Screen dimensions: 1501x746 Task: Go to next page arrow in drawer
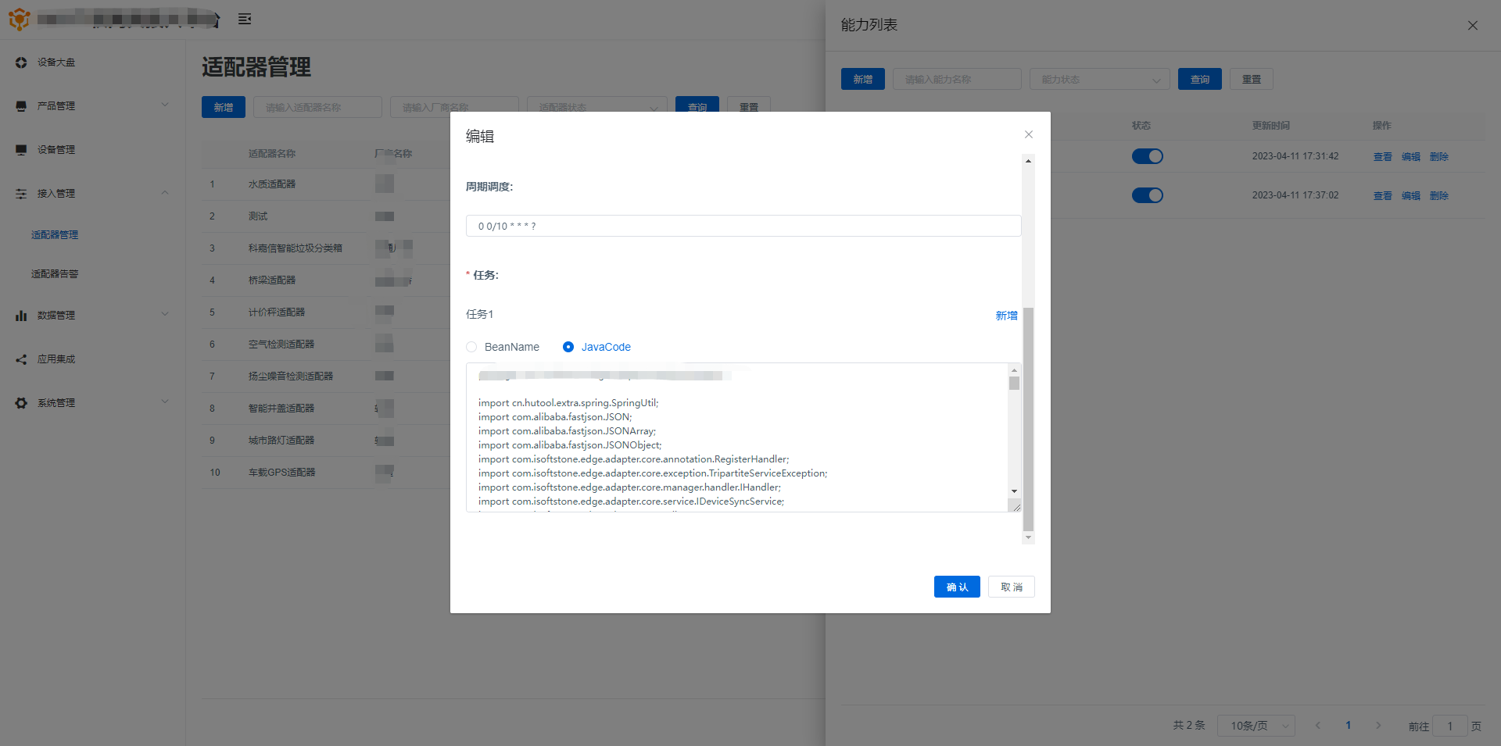[1378, 726]
